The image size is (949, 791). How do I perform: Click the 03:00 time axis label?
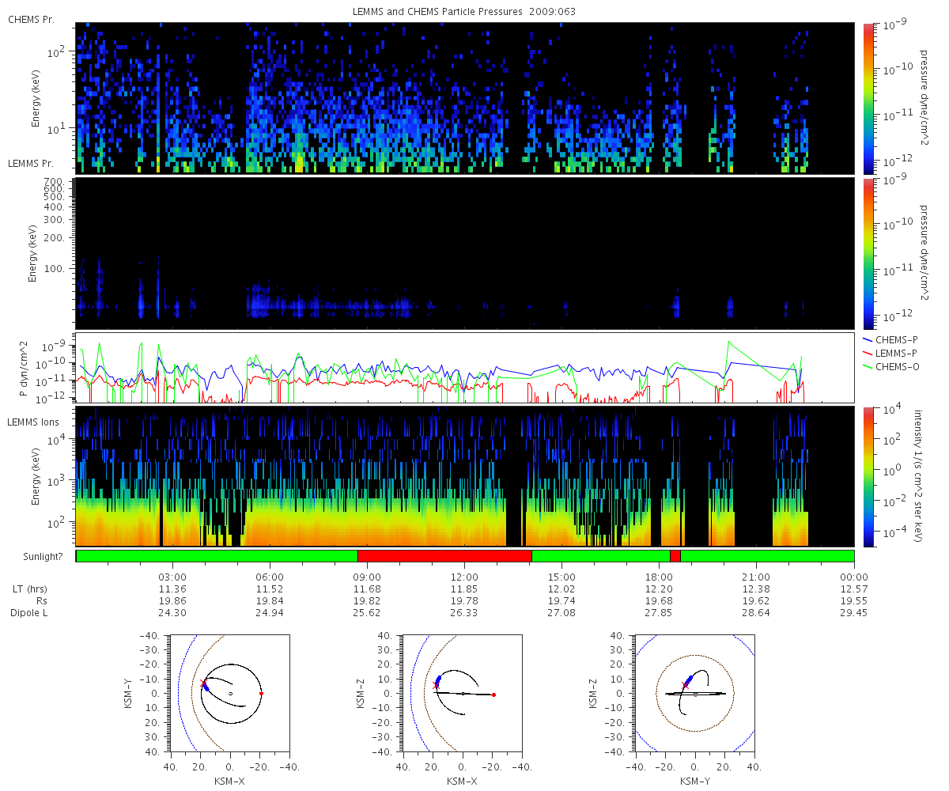click(172, 577)
